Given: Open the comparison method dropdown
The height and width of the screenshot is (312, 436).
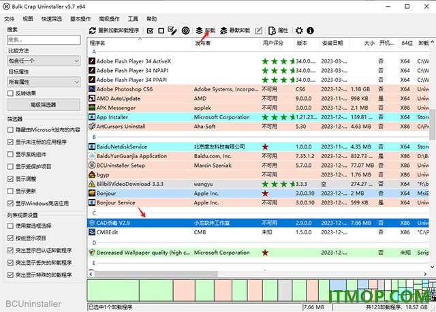Looking at the screenshot, I should click(44, 61).
